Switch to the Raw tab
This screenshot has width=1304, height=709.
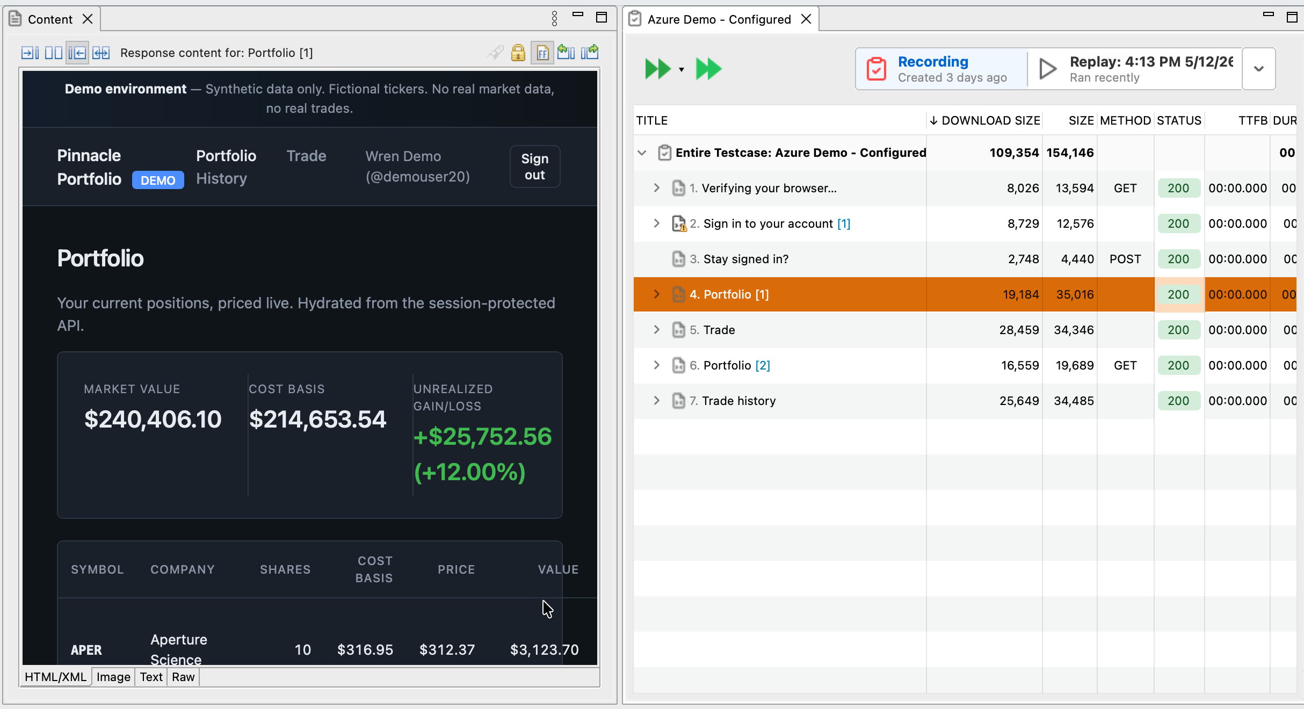183,677
